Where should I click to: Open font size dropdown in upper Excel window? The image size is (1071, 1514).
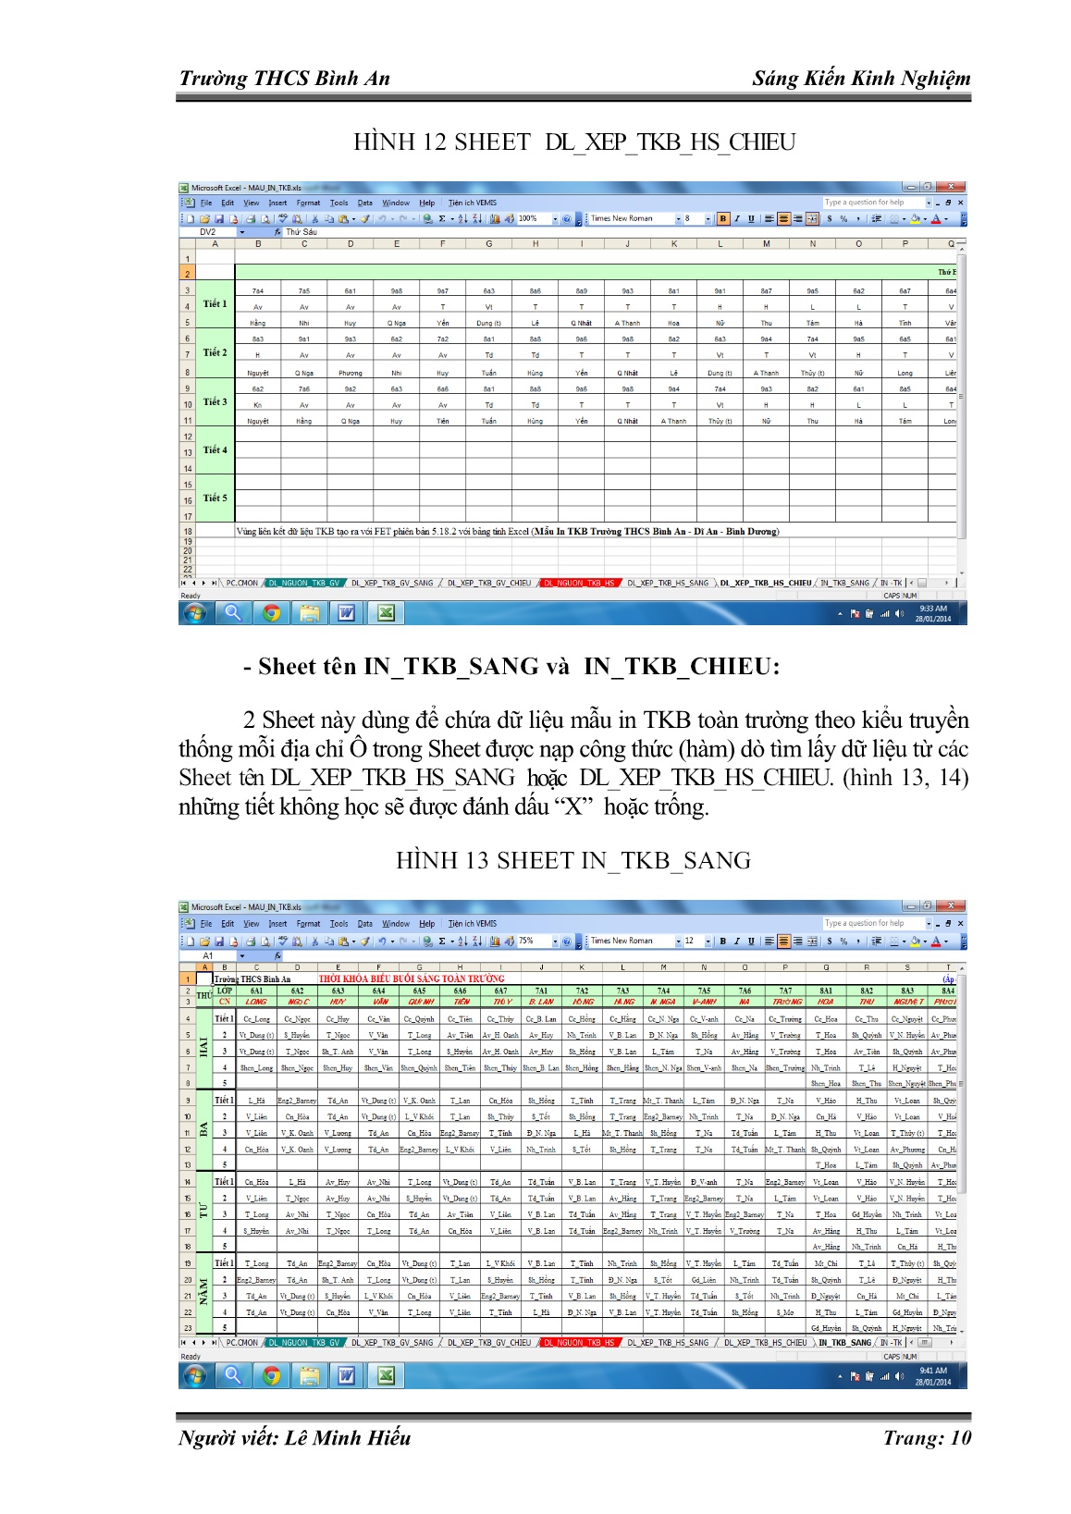tap(708, 219)
